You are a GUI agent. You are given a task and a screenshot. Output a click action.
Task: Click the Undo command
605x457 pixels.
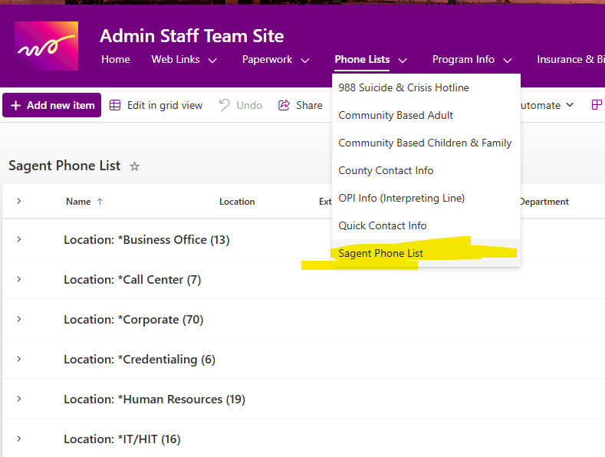[241, 105]
